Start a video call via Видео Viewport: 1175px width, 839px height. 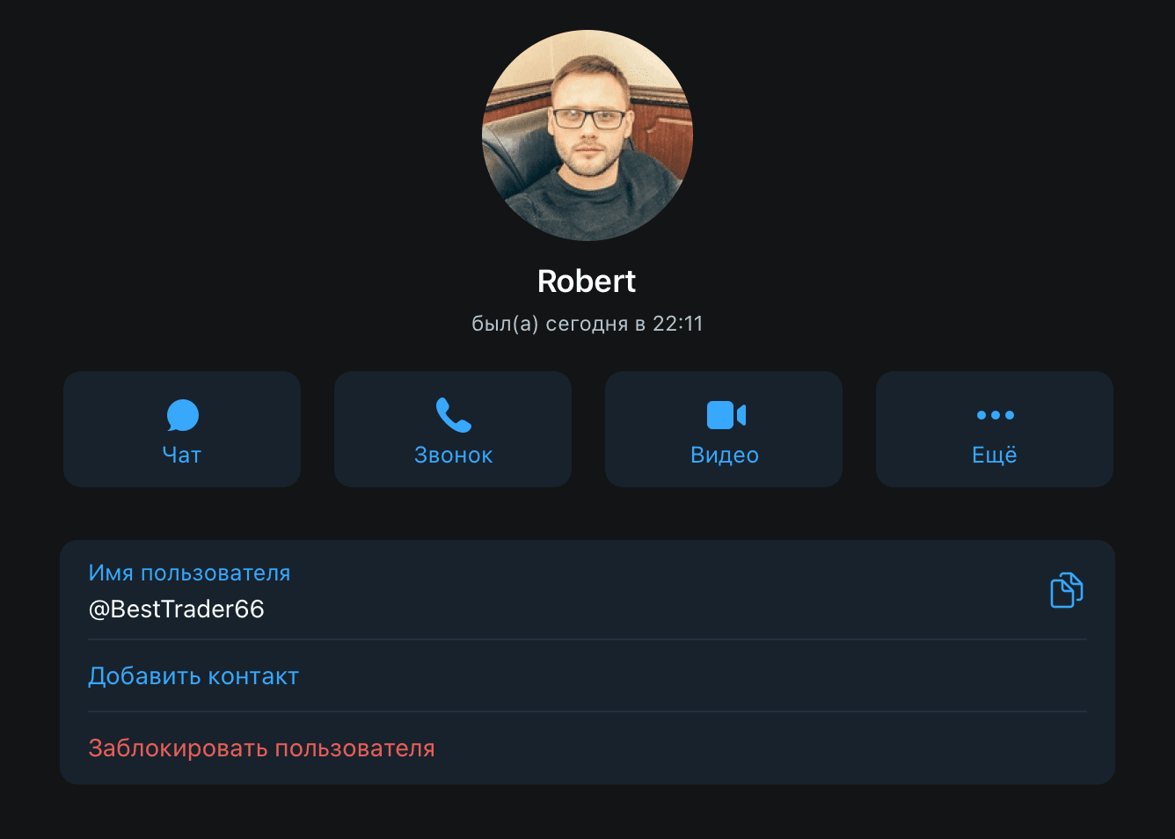(725, 455)
